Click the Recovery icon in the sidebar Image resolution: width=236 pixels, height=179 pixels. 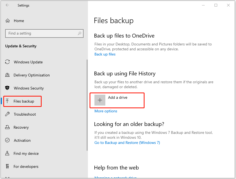coord(7,127)
